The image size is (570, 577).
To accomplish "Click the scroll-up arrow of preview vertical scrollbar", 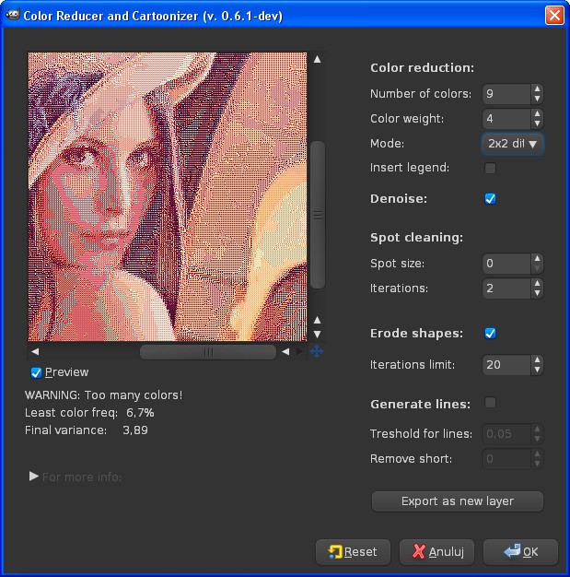I will [x=317, y=59].
